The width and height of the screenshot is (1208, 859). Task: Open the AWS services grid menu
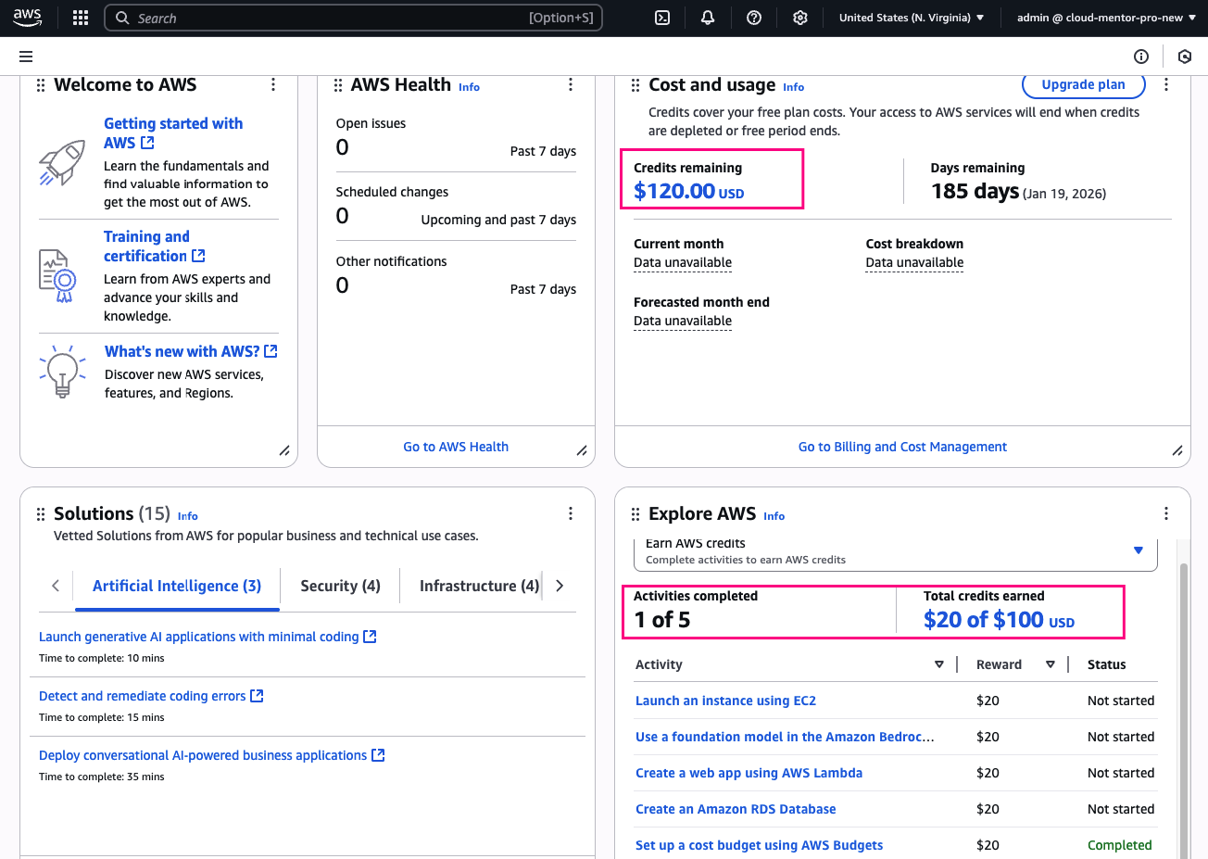click(x=81, y=18)
